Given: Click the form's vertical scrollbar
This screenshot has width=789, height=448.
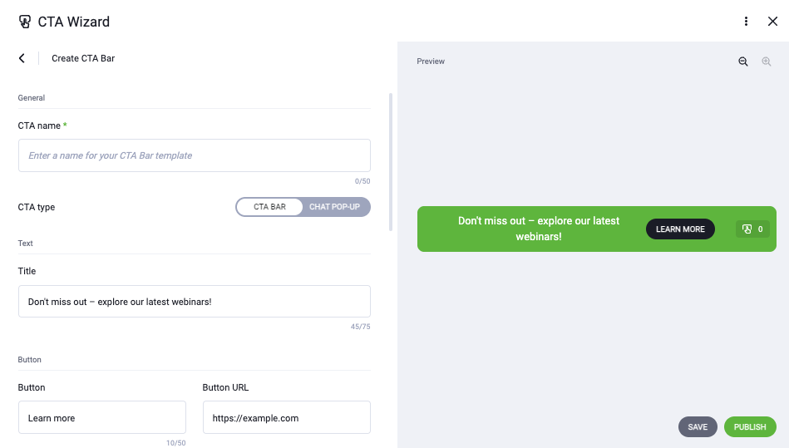Looking at the screenshot, I should coord(391,162).
